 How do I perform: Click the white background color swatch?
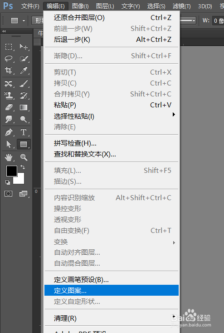20,180
